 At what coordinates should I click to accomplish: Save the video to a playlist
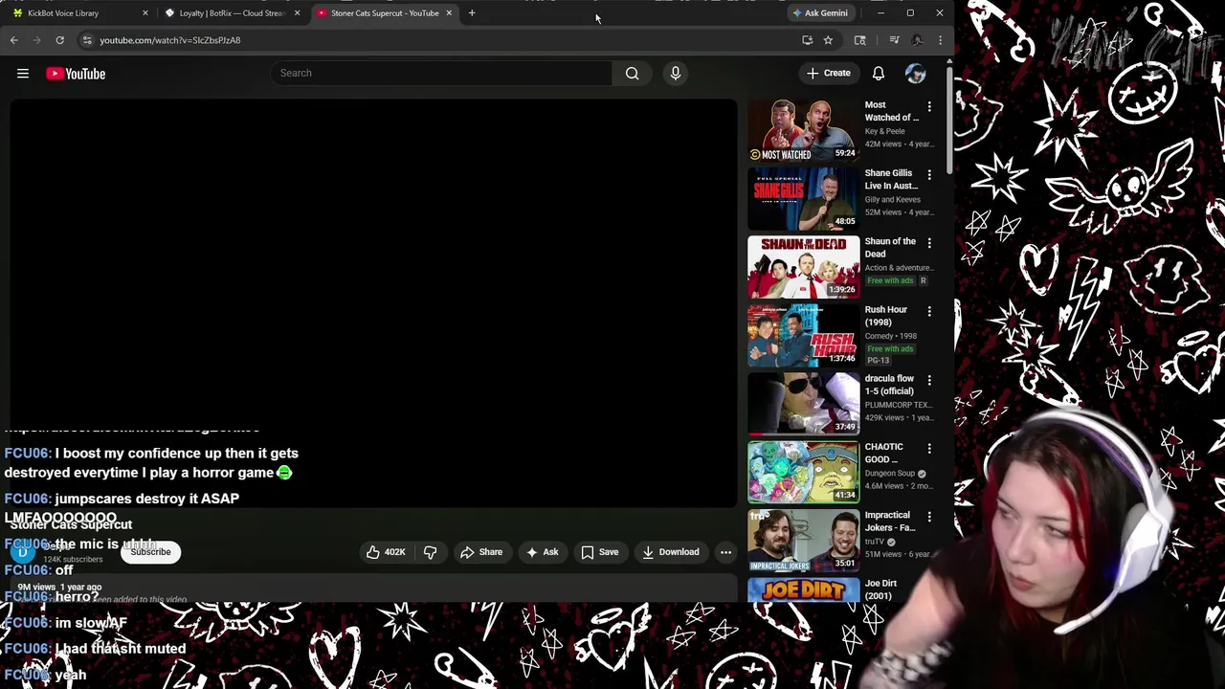click(600, 552)
